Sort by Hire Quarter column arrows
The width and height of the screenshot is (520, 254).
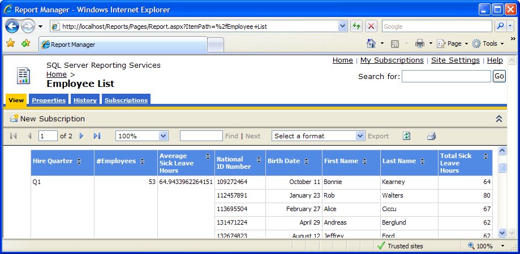point(79,161)
